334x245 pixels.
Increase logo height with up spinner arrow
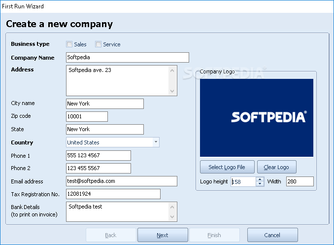[260, 179]
